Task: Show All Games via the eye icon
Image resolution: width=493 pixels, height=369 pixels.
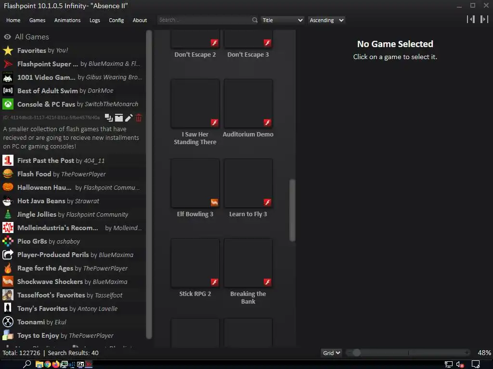Action: tap(7, 37)
